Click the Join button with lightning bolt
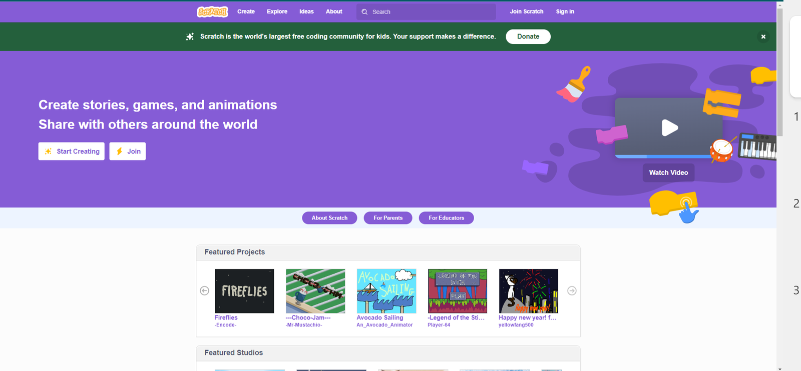The height and width of the screenshot is (371, 801). (x=128, y=151)
